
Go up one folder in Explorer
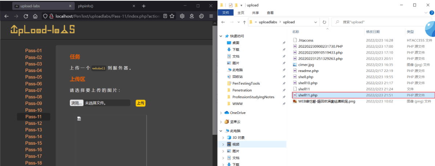click(244, 22)
